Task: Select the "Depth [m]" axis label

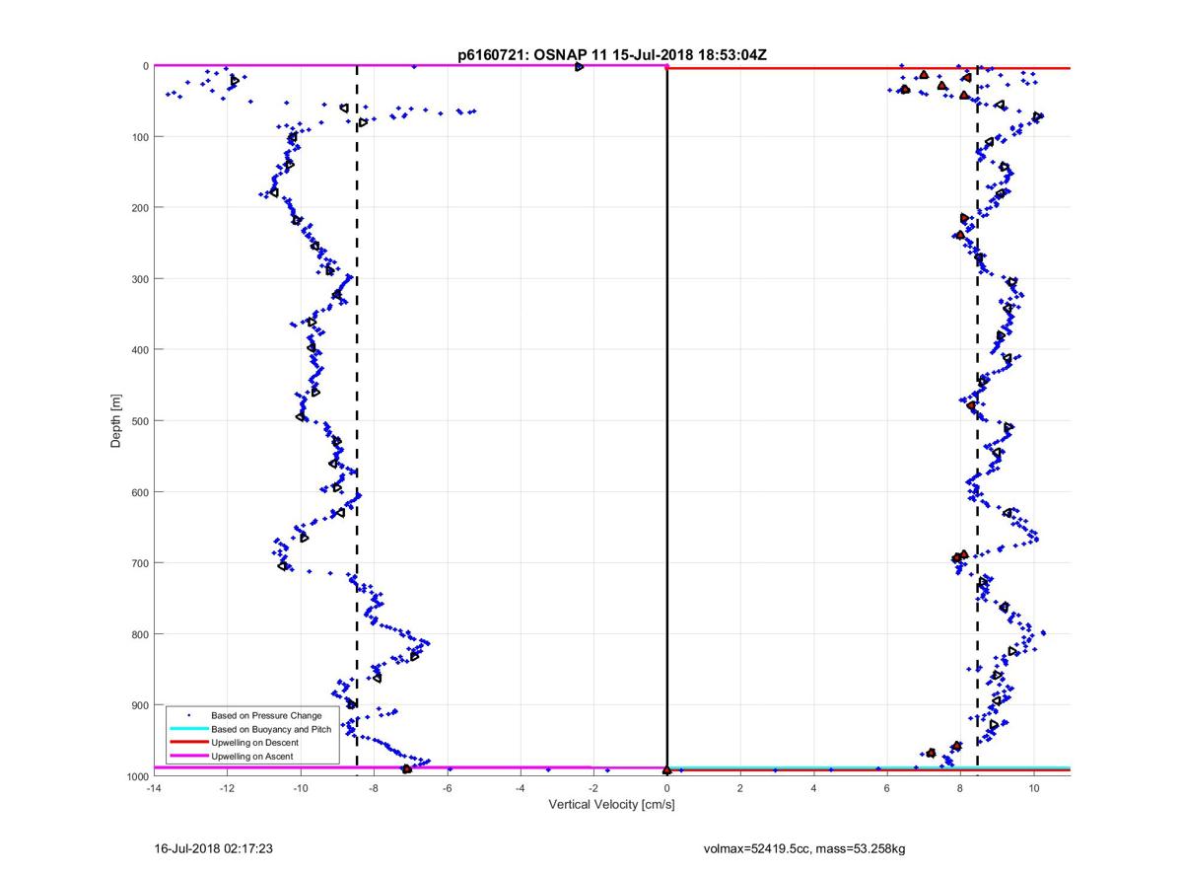Action: (x=116, y=420)
